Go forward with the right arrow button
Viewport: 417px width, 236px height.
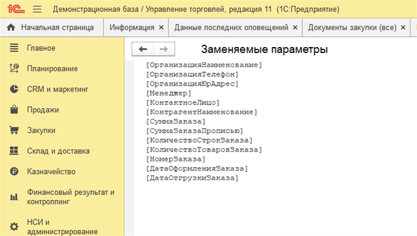click(164, 49)
